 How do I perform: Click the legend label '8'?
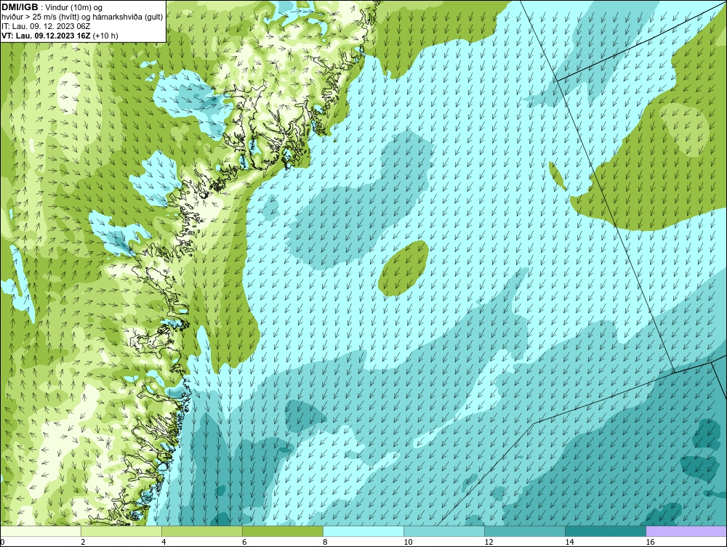coord(325,542)
